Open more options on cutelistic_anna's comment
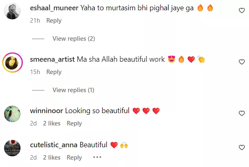The height and width of the screenshot is (167, 249). point(97,157)
